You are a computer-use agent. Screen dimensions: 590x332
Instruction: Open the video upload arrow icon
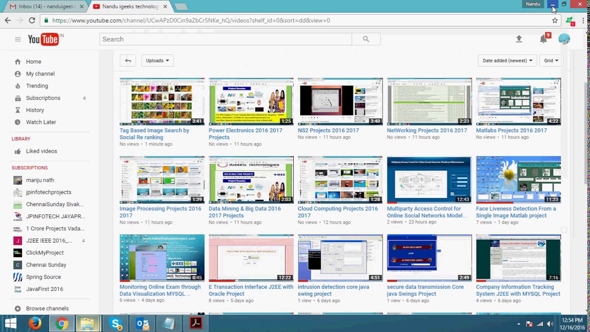519,39
